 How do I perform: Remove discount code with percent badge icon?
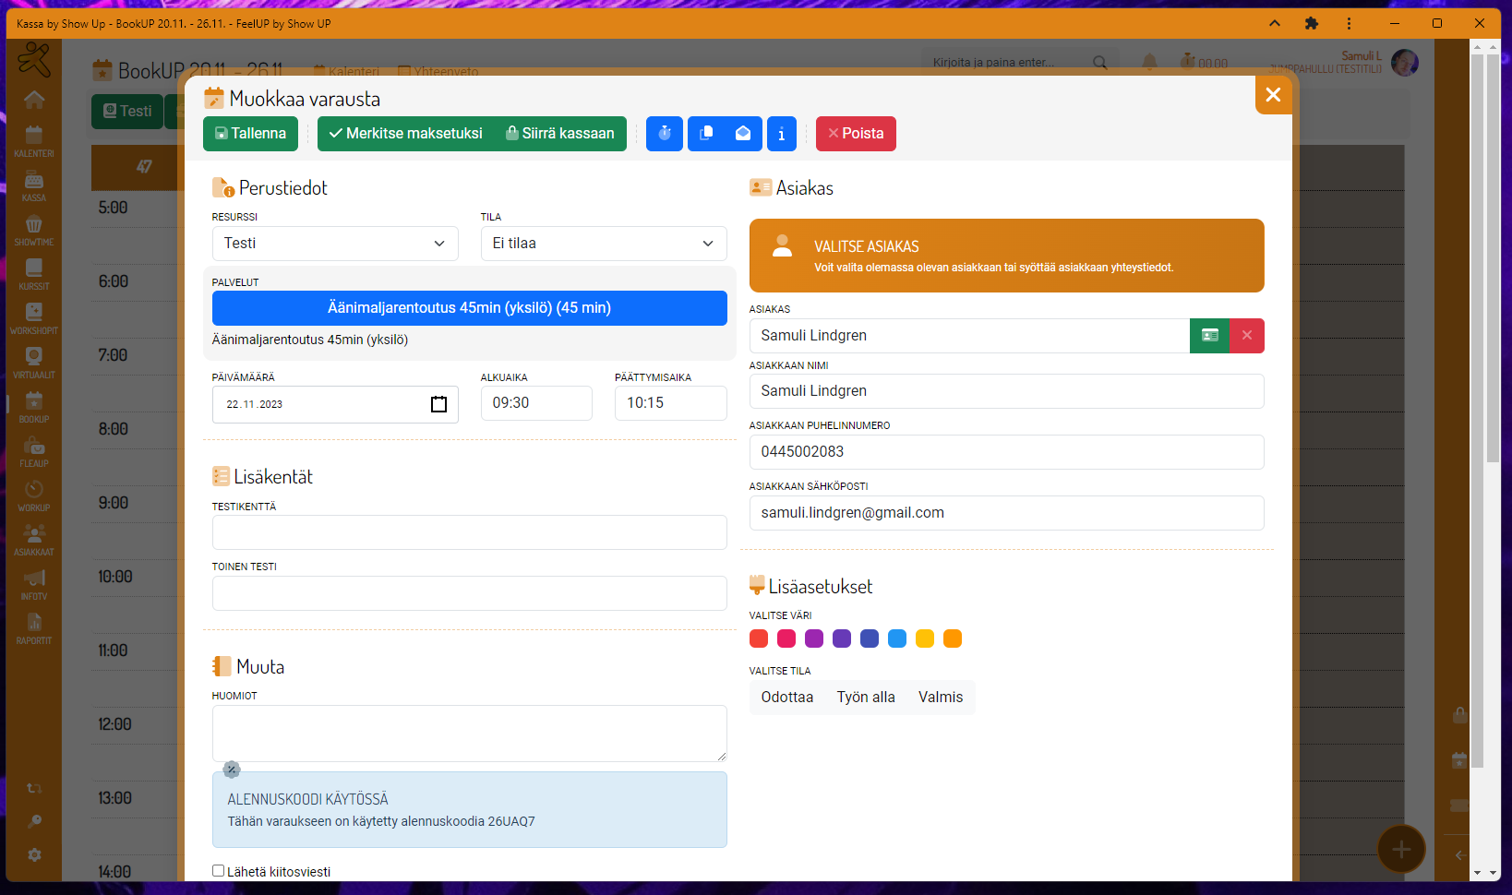click(232, 770)
